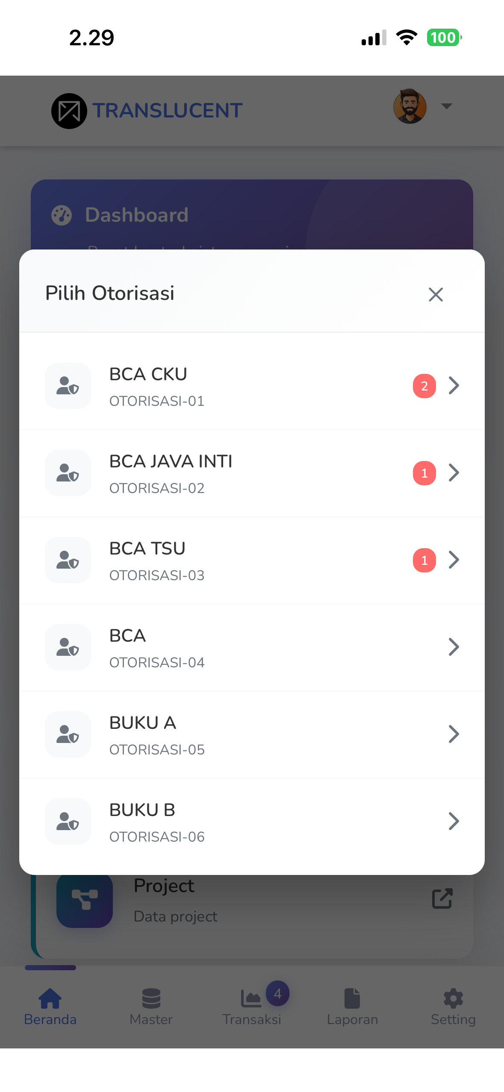Select BCA JAVA INTI authorization

click(x=252, y=473)
